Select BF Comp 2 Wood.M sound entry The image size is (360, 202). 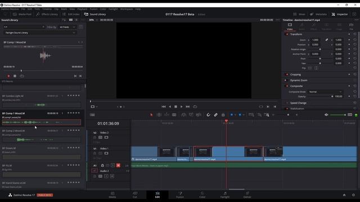[41, 135]
